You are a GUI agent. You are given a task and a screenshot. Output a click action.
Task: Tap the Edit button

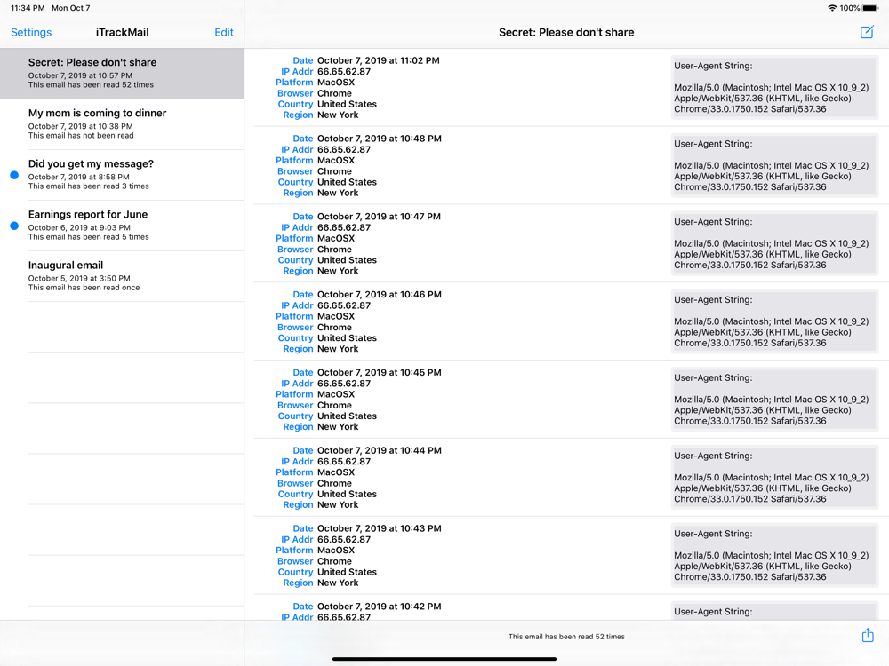(224, 32)
